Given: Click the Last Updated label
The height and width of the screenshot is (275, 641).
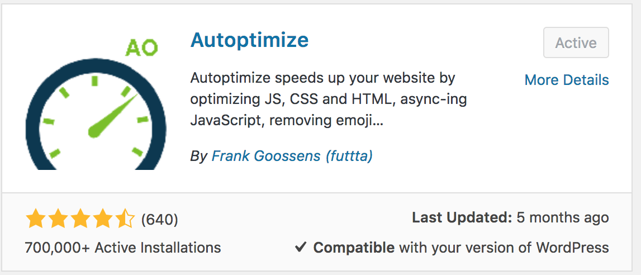Looking at the screenshot, I should coord(462,217).
